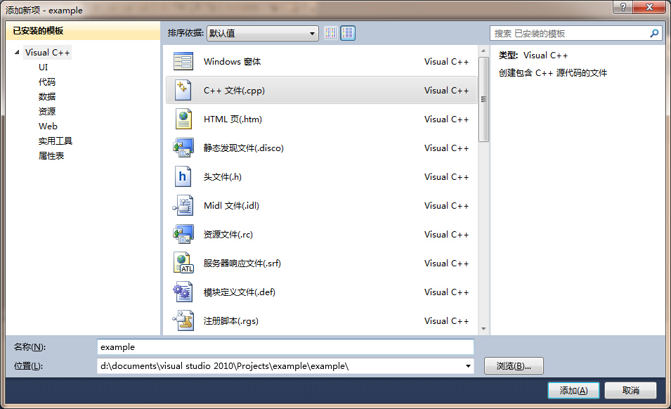The width and height of the screenshot is (671, 409).
Task: Click the 取消 button
Action: click(631, 390)
